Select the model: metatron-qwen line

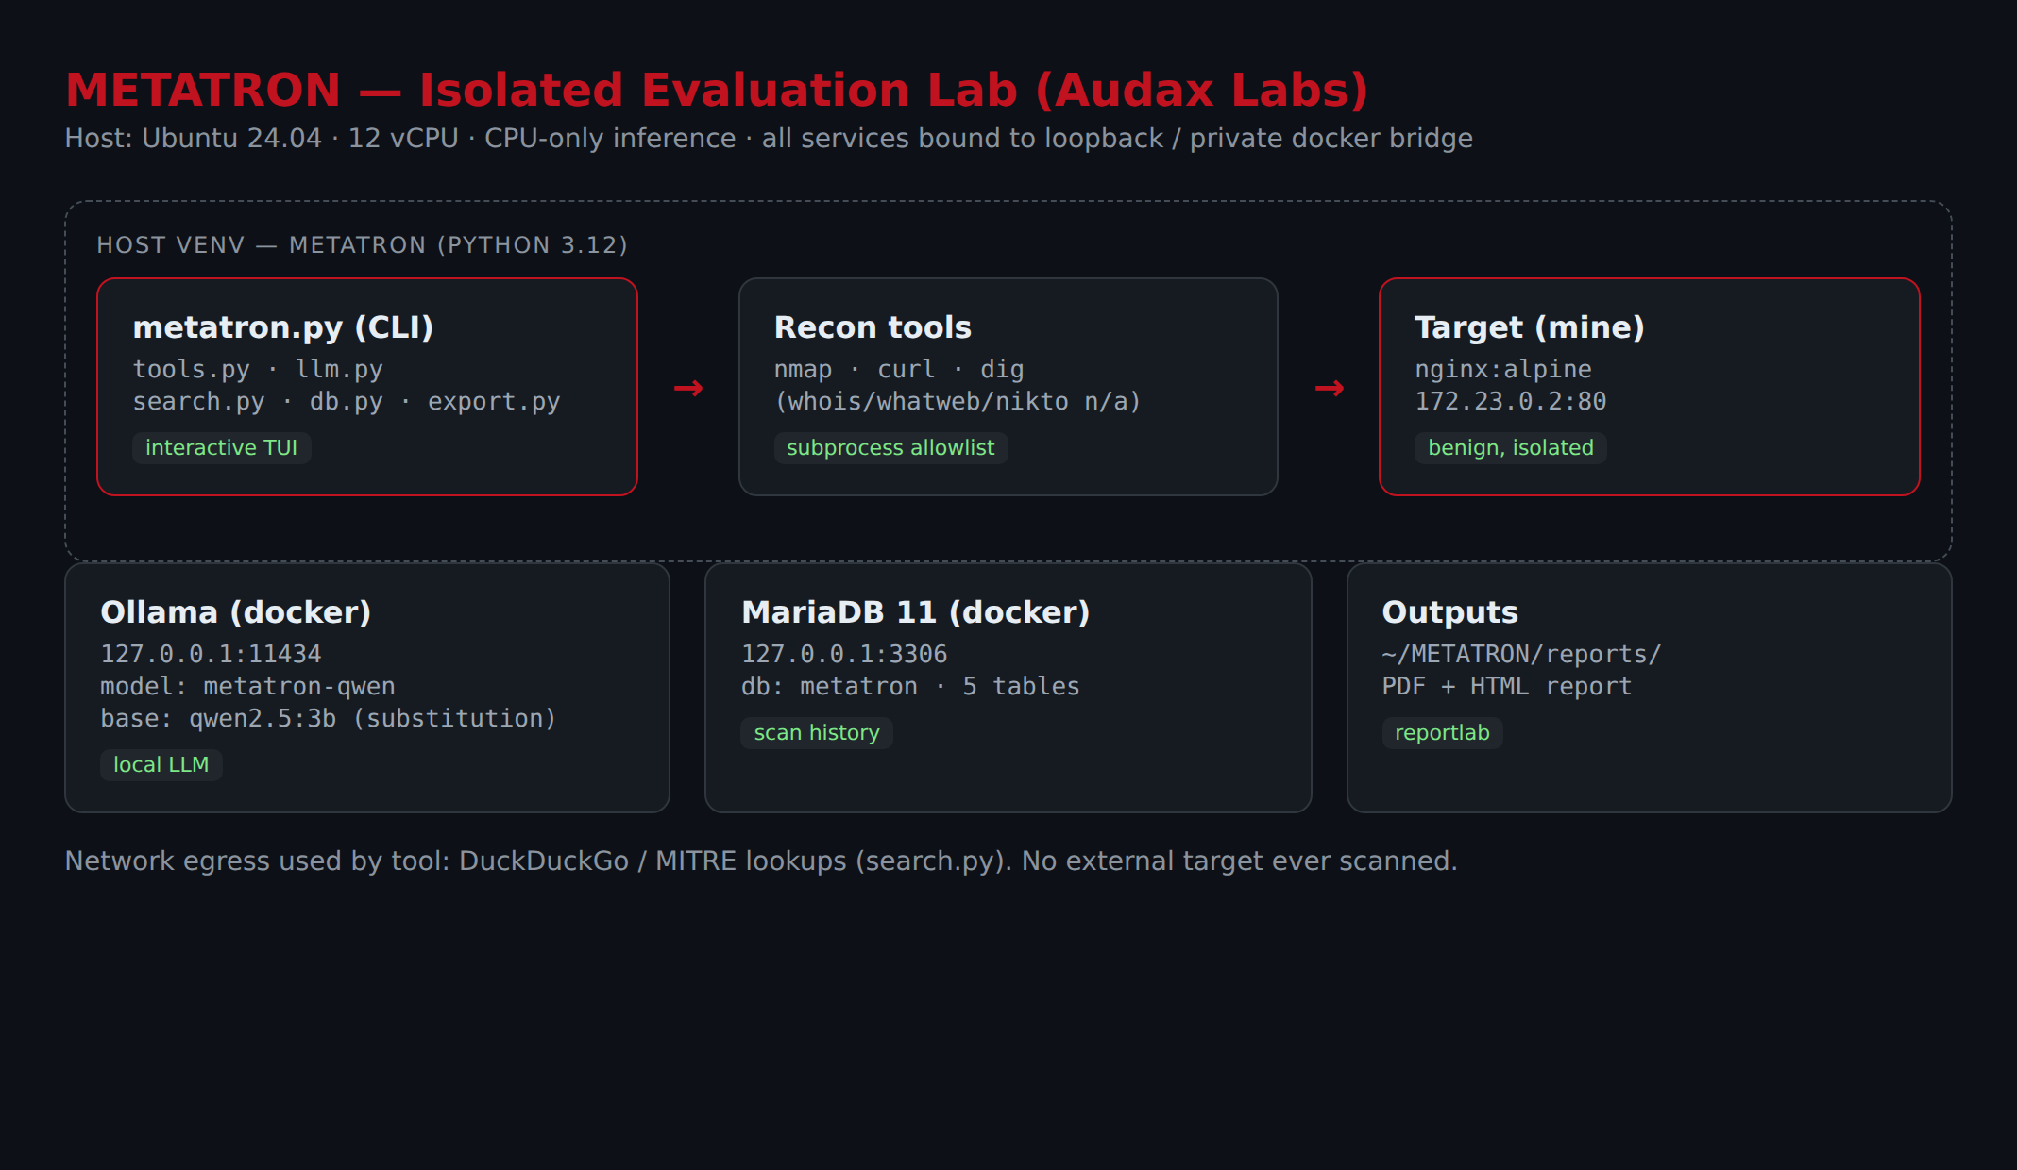point(248,686)
